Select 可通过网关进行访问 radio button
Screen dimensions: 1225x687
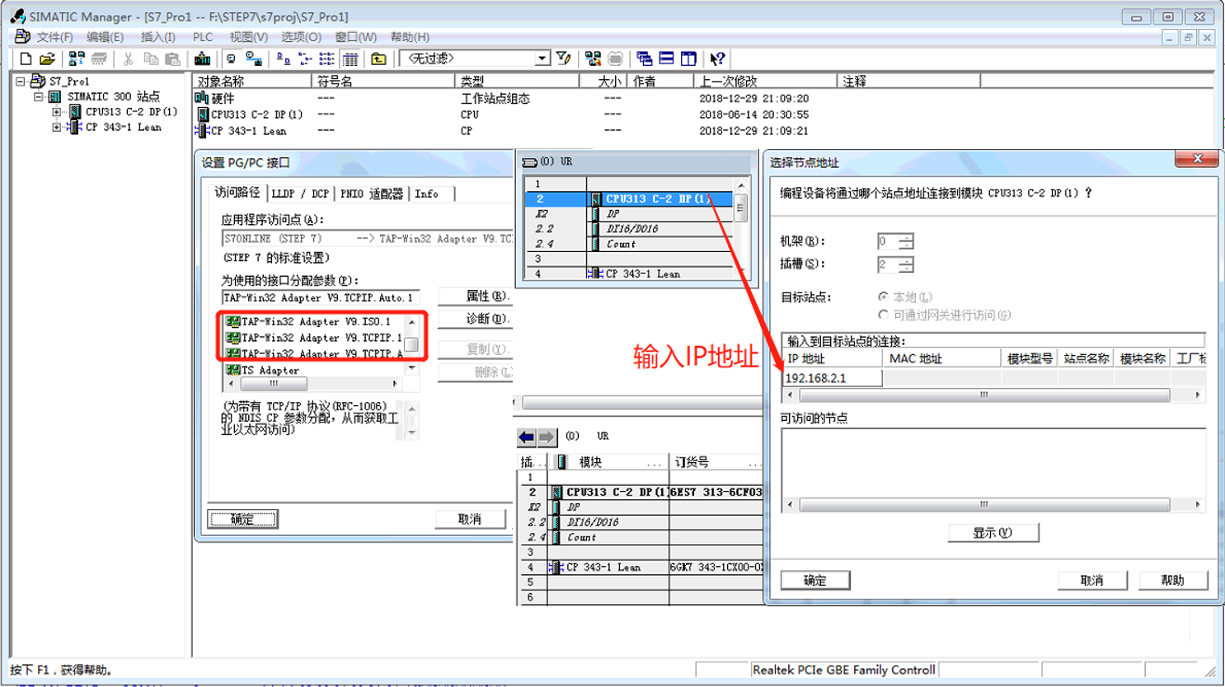point(884,315)
